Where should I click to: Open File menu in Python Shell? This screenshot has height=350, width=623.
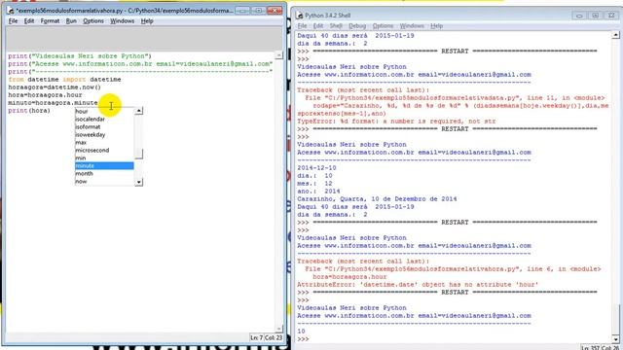coord(303,26)
